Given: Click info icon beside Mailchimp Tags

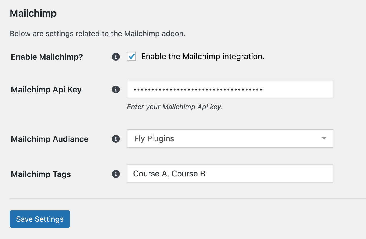Looking at the screenshot, I should (x=116, y=174).
